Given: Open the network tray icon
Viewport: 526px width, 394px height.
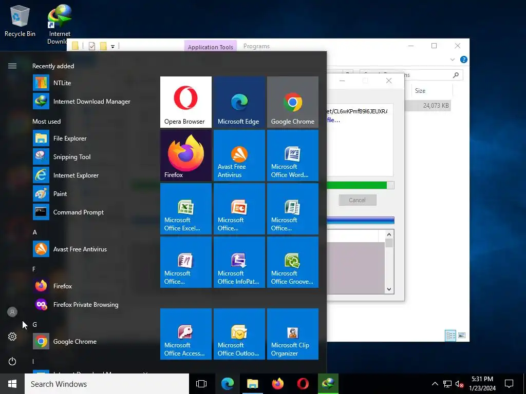Looking at the screenshot, I should tap(447, 384).
